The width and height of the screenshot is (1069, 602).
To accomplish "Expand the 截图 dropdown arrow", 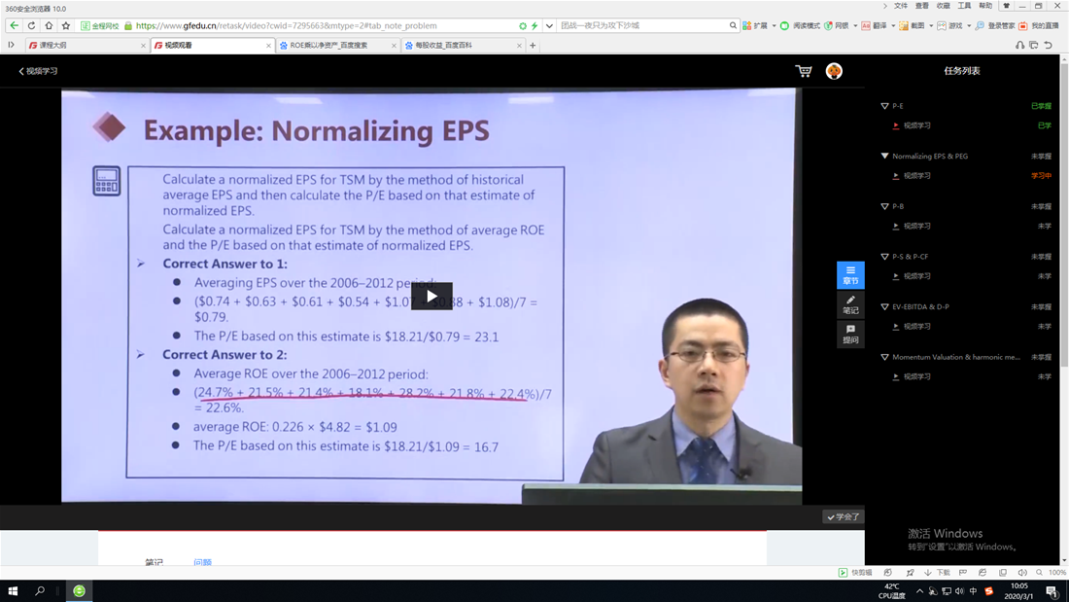I will (x=931, y=26).
